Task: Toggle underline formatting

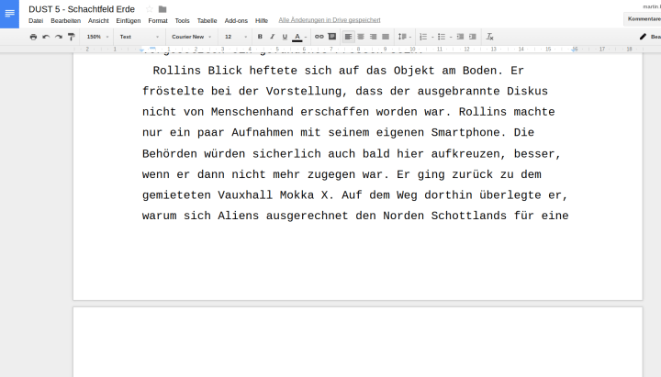Action: click(x=285, y=37)
